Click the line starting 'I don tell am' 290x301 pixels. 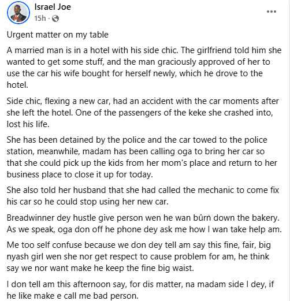tap(140, 284)
